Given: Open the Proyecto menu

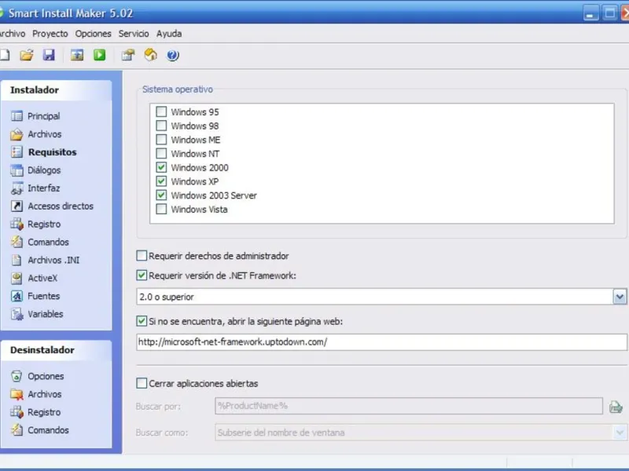Looking at the screenshot, I should (x=50, y=34).
